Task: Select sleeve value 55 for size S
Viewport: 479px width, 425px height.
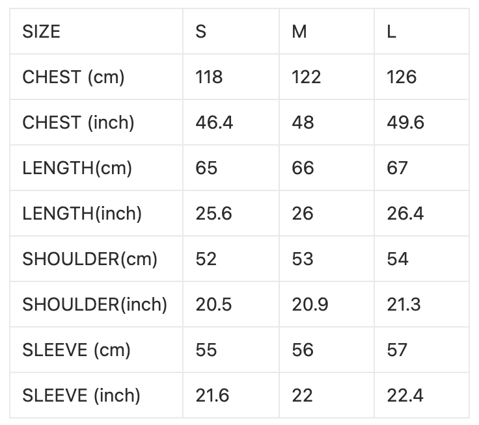Action: (206, 350)
